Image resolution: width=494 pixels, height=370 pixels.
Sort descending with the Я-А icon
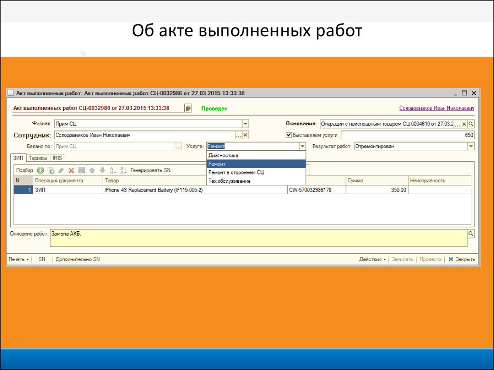tap(123, 170)
